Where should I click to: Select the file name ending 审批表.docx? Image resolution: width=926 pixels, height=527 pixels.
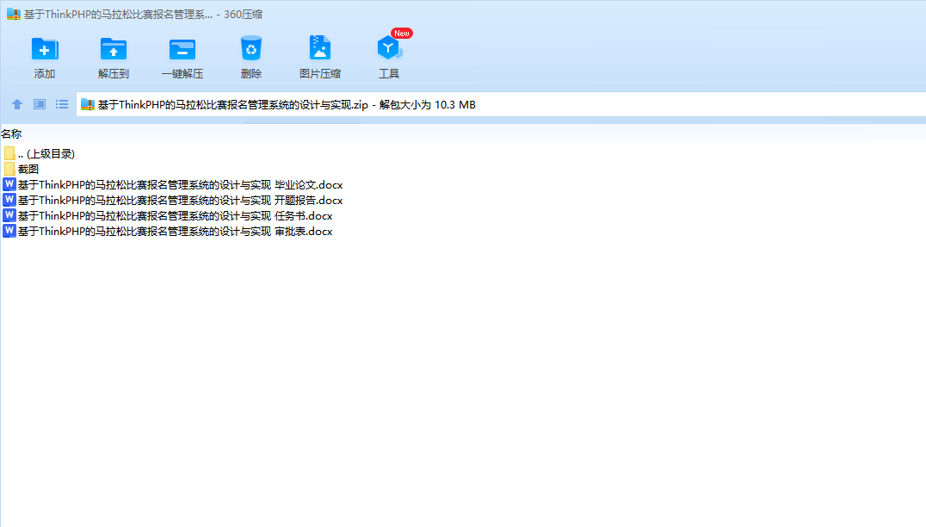(x=176, y=231)
